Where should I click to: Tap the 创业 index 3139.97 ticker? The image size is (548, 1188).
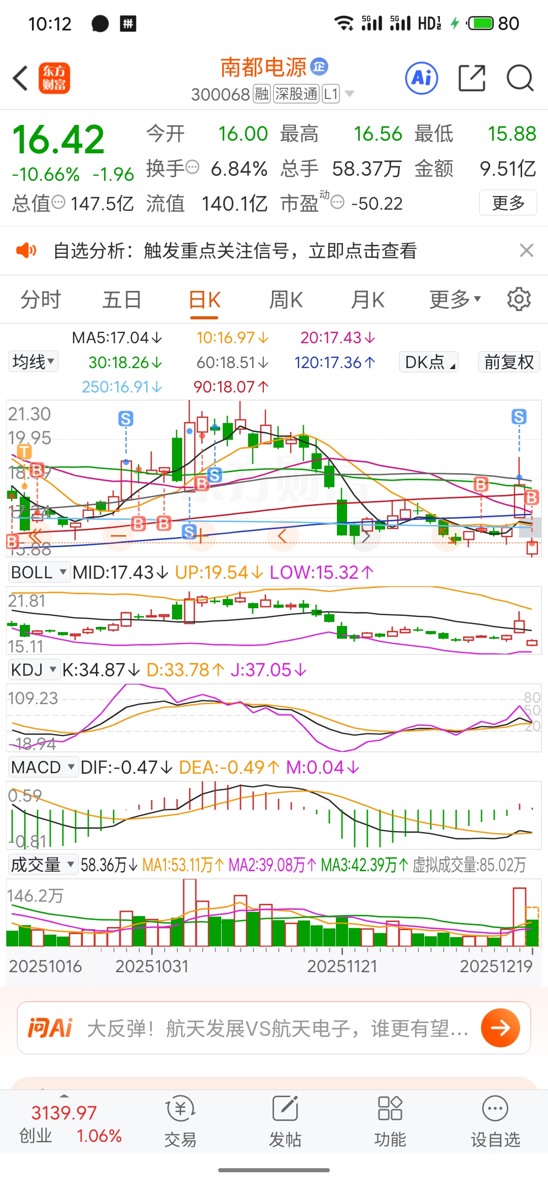[70, 1124]
